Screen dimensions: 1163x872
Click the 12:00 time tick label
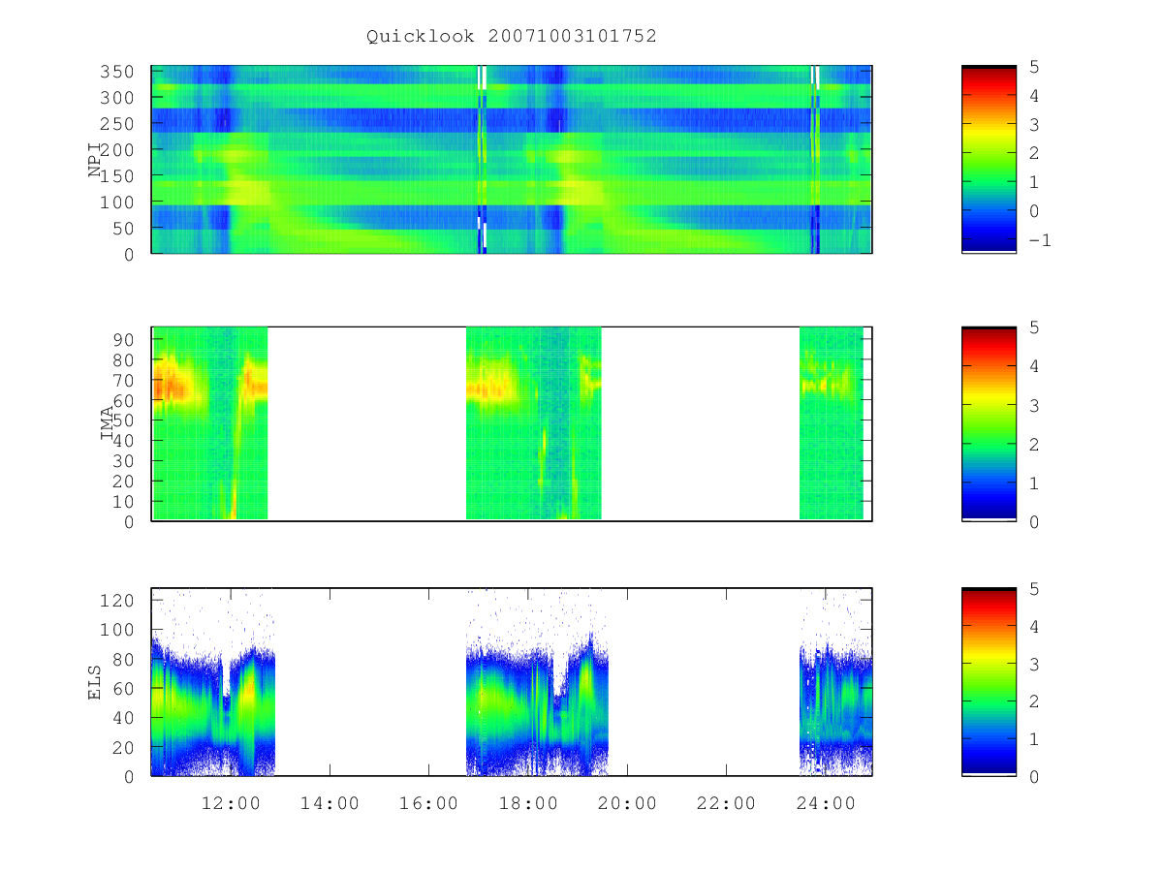[231, 803]
